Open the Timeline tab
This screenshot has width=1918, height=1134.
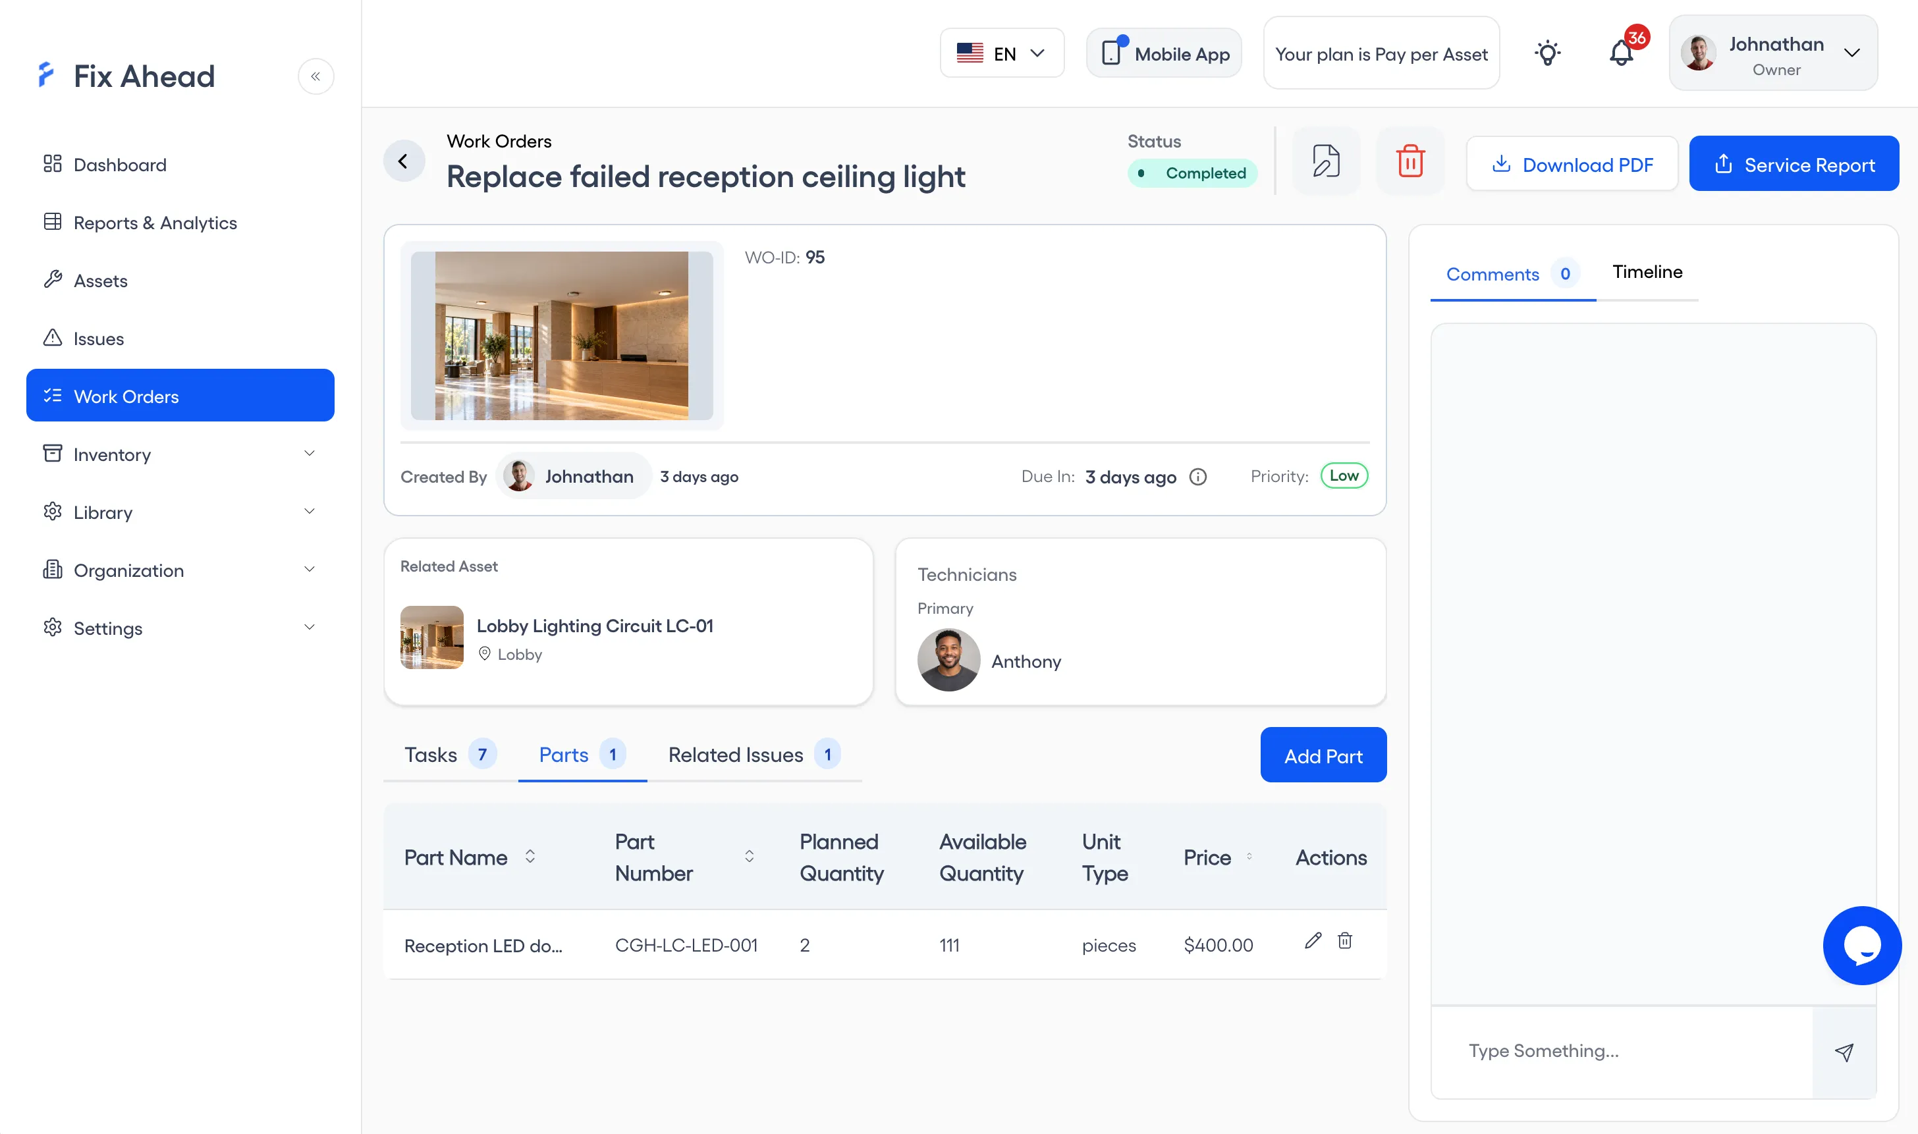(1647, 272)
